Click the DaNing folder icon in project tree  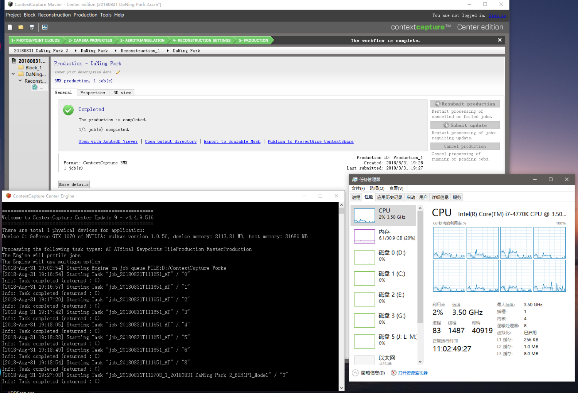(x=21, y=74)
